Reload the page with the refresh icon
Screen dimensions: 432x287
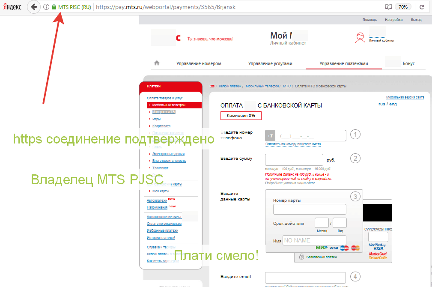point(422,7)
